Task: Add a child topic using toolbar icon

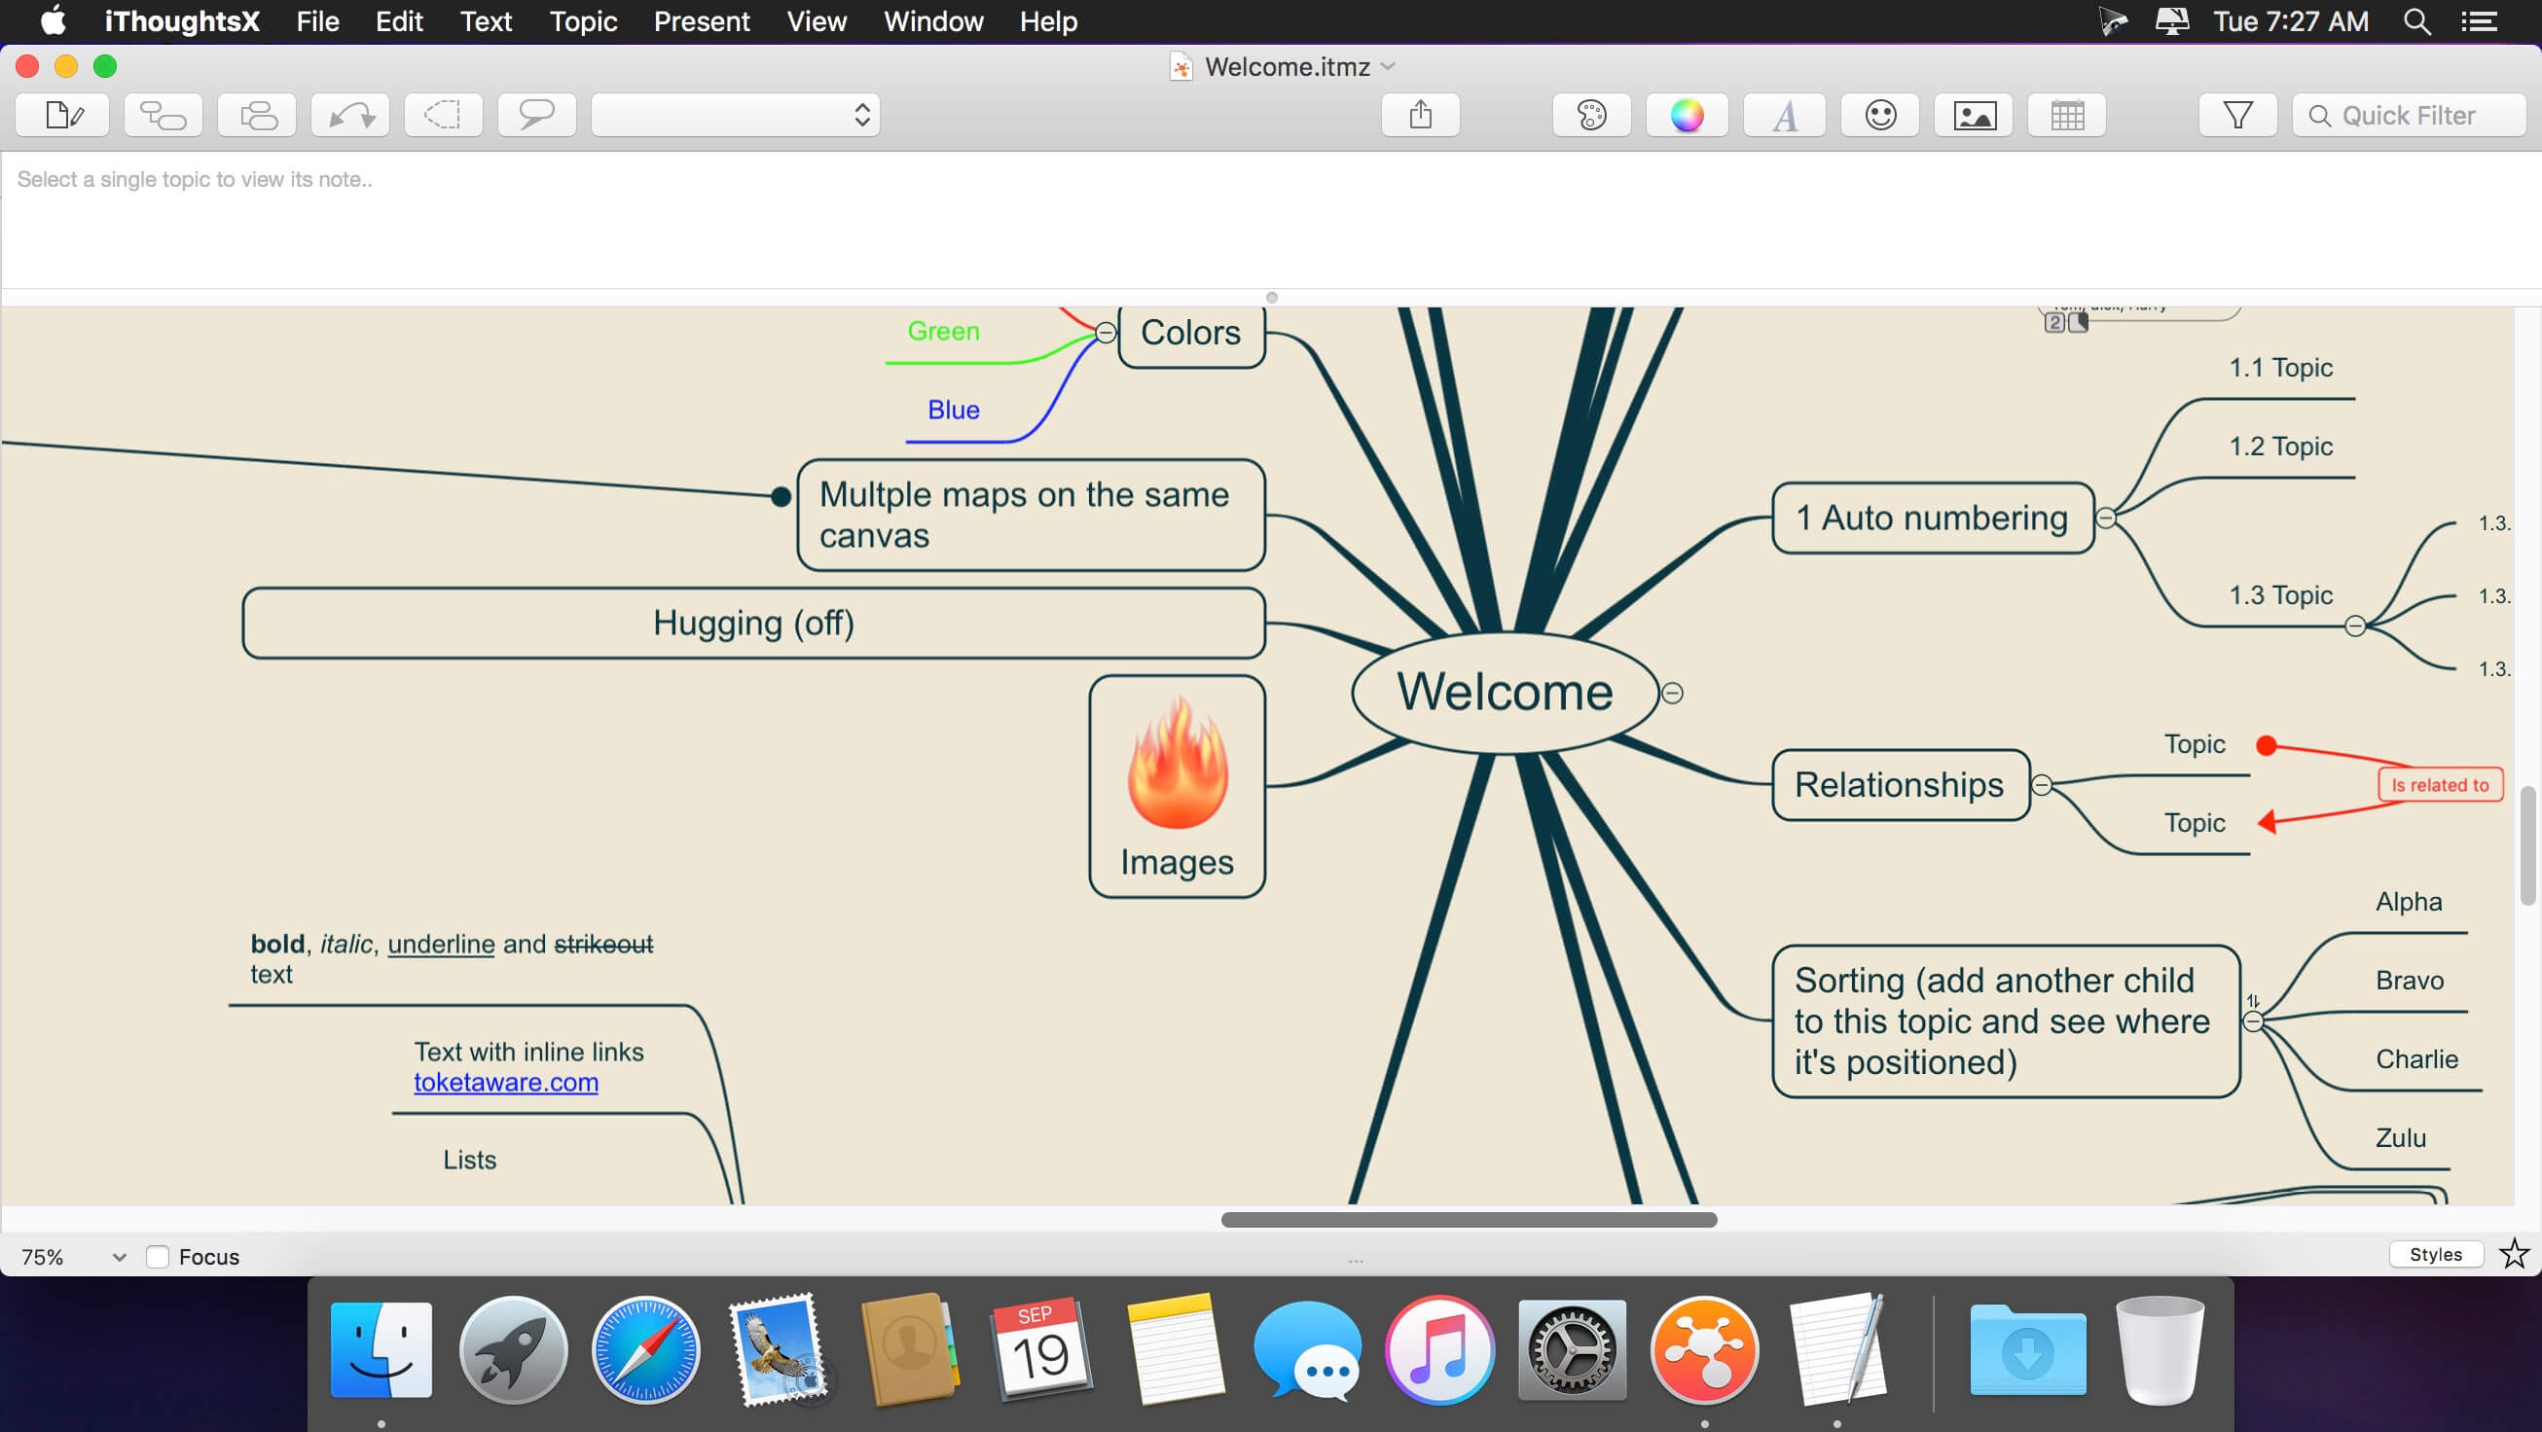Action: [x=163, y=116]
